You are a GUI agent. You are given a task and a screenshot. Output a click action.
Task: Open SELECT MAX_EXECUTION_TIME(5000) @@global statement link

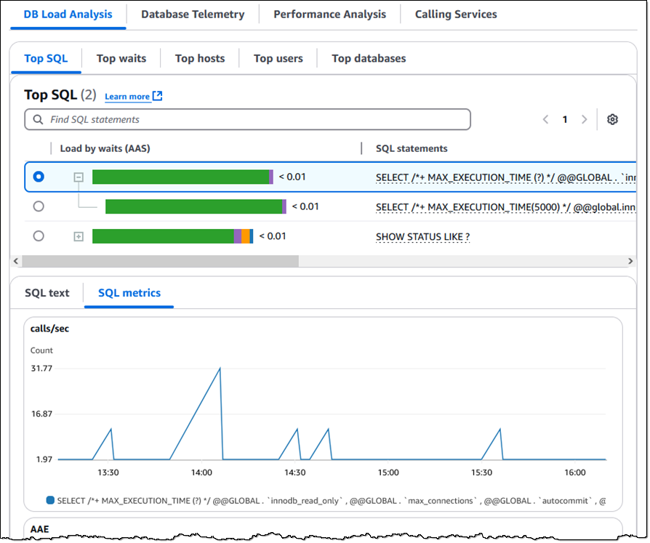click(x=506, y=207)
